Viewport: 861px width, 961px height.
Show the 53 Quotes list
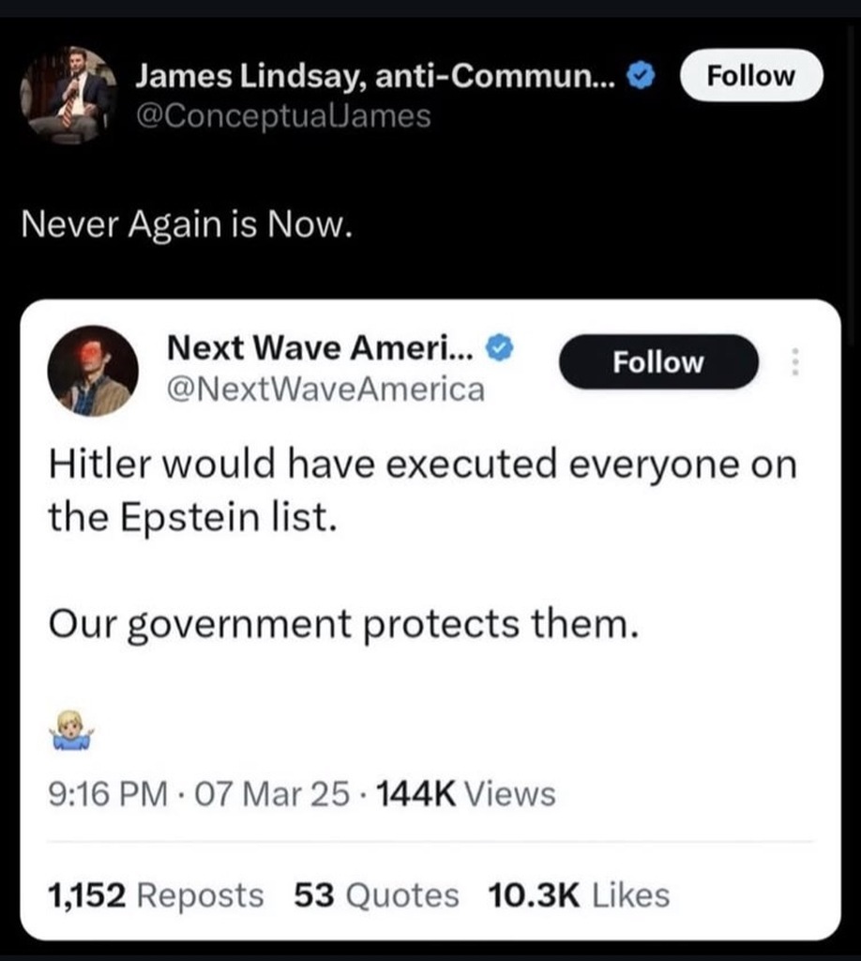377,894
